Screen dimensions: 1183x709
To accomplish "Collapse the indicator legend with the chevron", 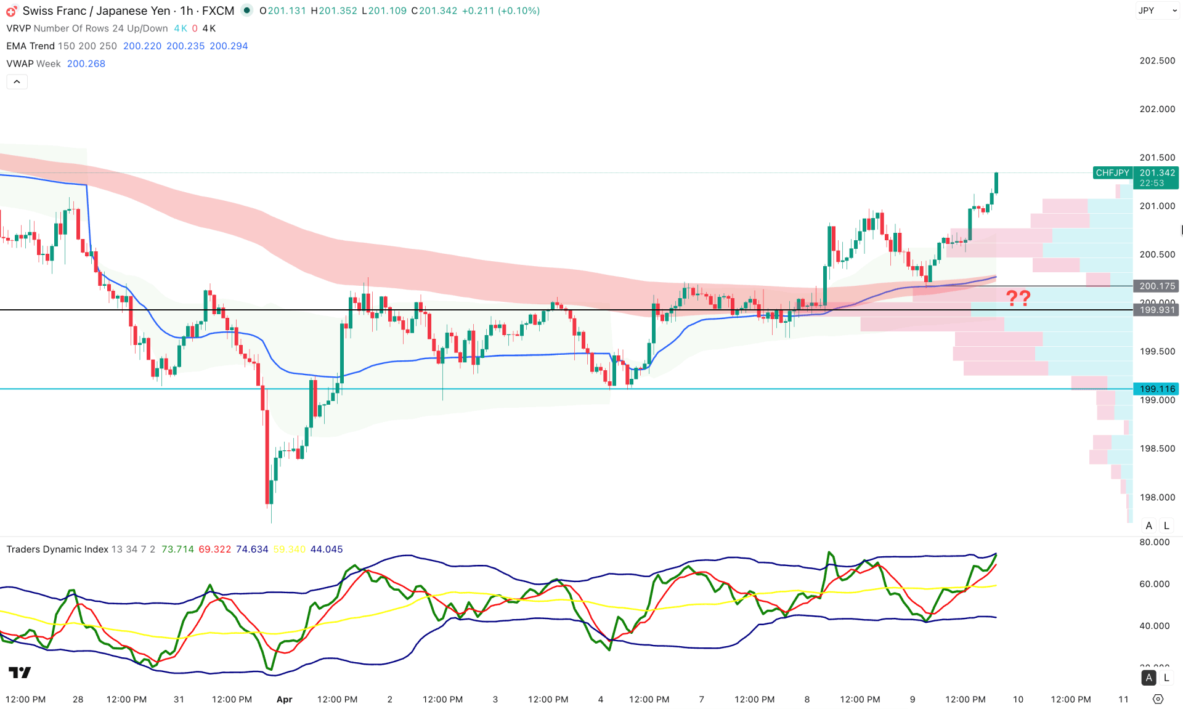I will click(x=17, y=81).
